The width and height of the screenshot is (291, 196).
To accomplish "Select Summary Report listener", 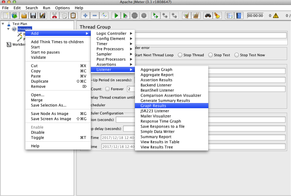I will pos(171,137).
